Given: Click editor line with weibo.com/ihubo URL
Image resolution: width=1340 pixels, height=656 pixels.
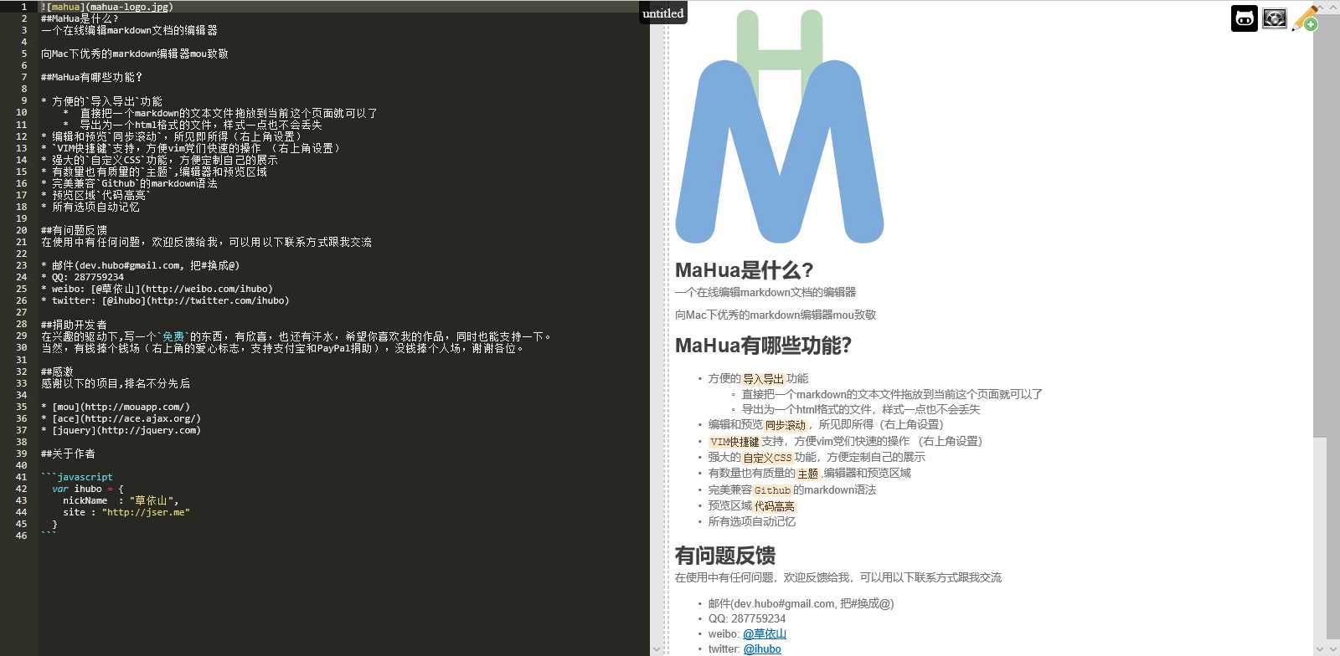Looking at the screenshot, I should point(157,289).
